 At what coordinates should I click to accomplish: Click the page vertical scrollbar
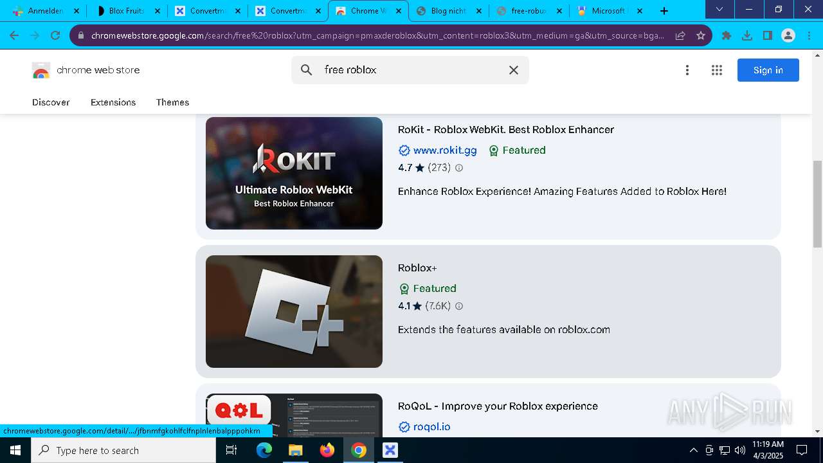(x=817, y=204)
